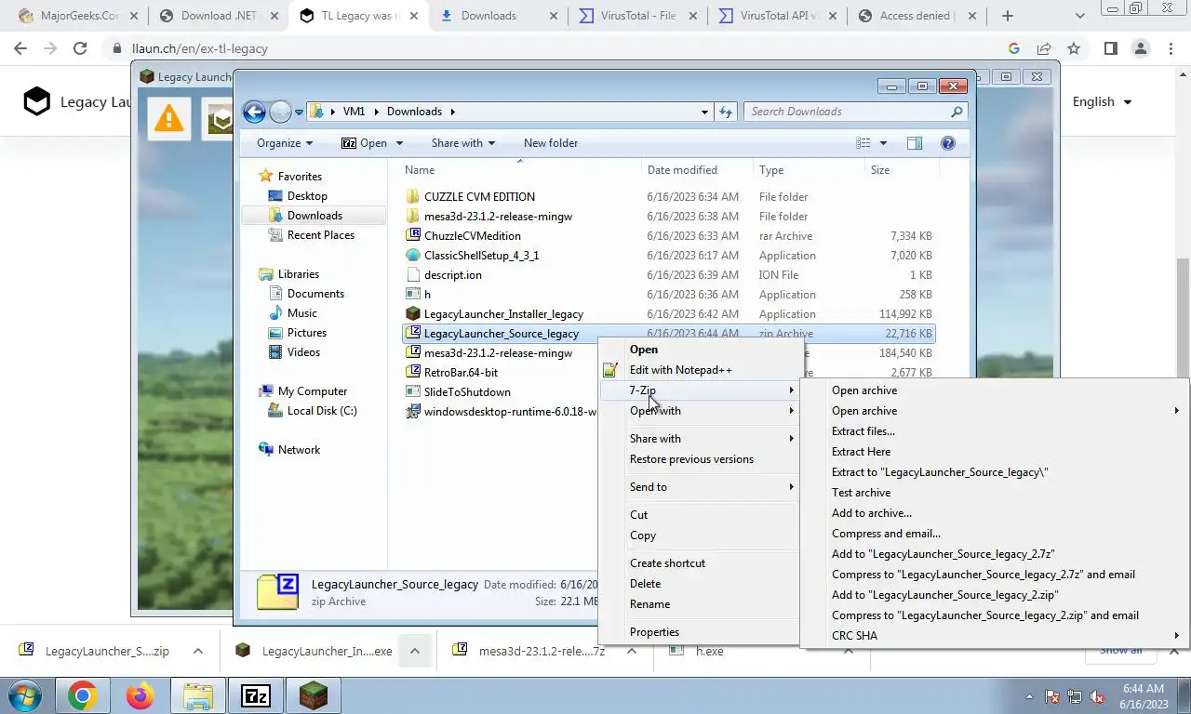The height and width of the screenshot is (714, 1191).
Task: Click the Explorer Back navigation arrow
Action: pyautogui.click(x=254, y=112)
